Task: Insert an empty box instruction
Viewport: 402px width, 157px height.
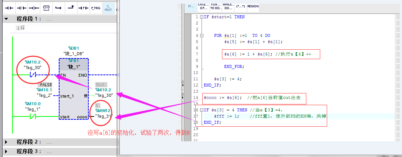Action: tap(46, 7)
